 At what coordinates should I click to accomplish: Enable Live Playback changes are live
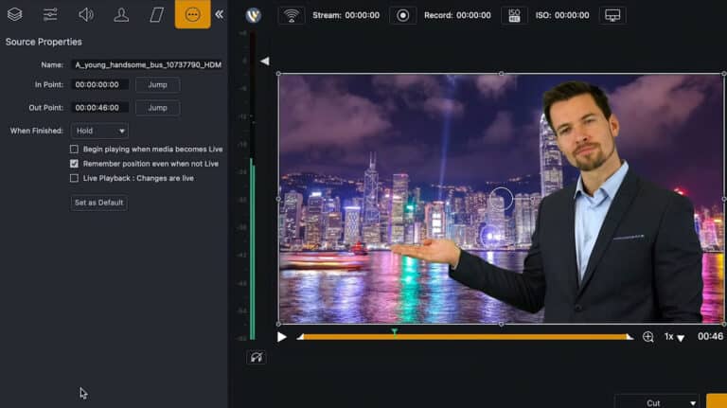74,178
